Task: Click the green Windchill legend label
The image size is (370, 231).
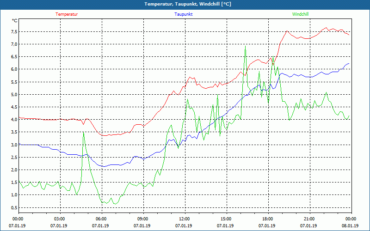Action: click(x=300, y=14)
